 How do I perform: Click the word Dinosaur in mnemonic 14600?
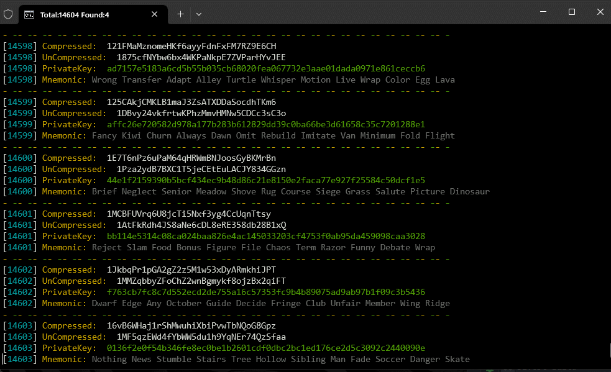point(469,192)
